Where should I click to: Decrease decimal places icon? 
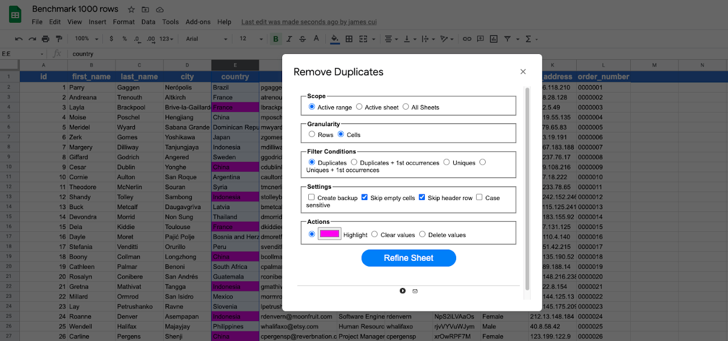137,39
